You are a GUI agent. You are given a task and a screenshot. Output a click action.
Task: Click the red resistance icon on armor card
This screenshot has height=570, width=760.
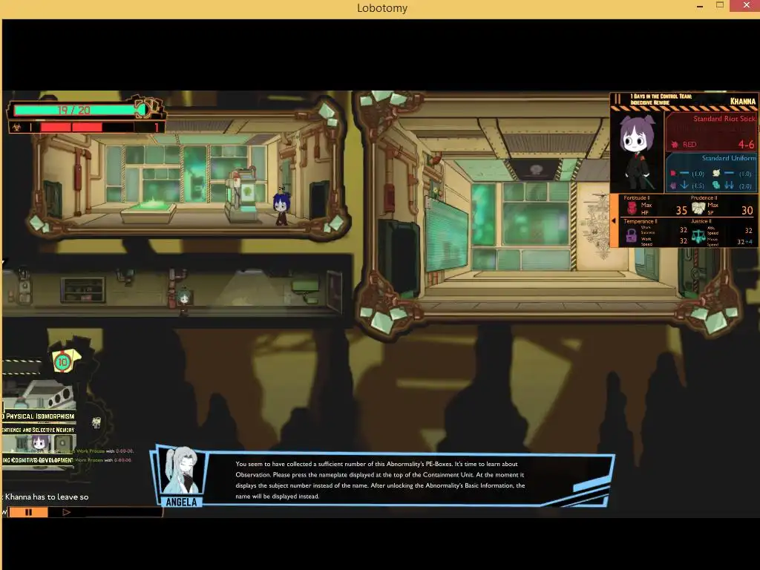(x=672, y=173)
